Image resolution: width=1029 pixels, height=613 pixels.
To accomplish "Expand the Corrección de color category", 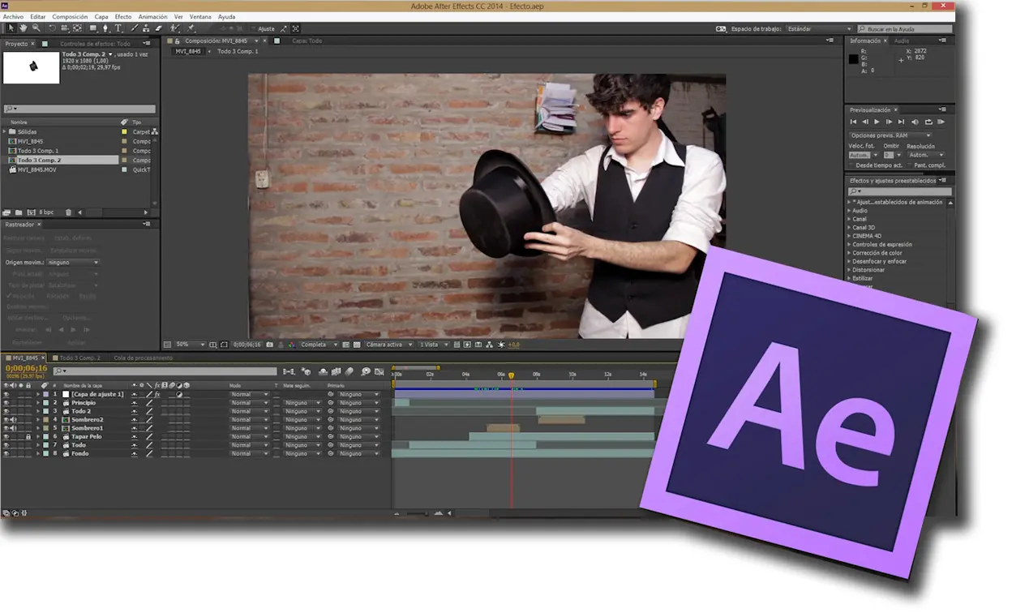I will [x=850, y=253].
